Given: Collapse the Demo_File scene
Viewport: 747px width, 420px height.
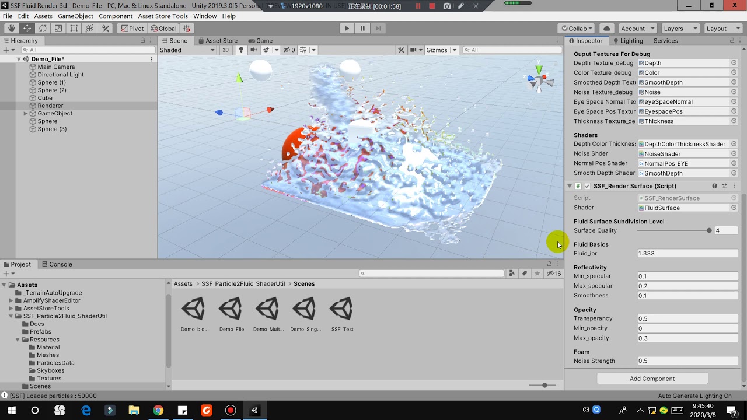Looking at the screenshot, I should 19,59.
